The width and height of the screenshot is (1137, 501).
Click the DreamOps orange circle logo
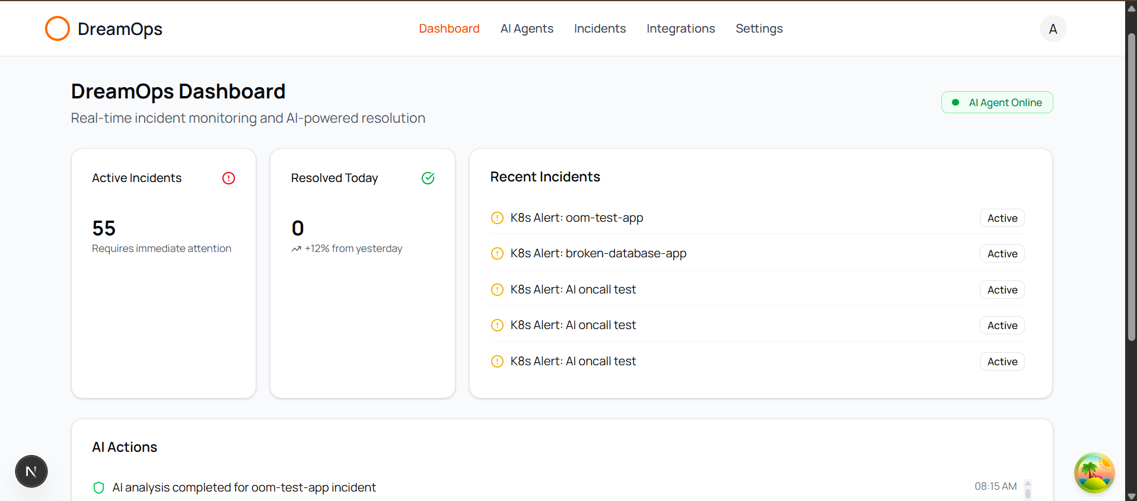pos(58,28)
